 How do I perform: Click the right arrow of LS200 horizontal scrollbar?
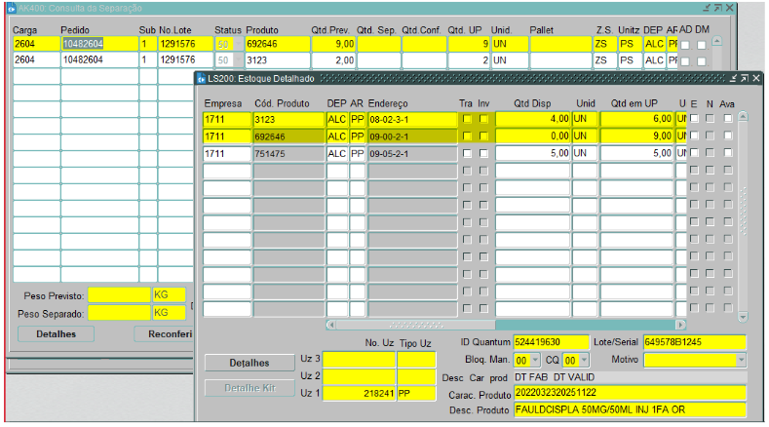[x=678, y=325]
